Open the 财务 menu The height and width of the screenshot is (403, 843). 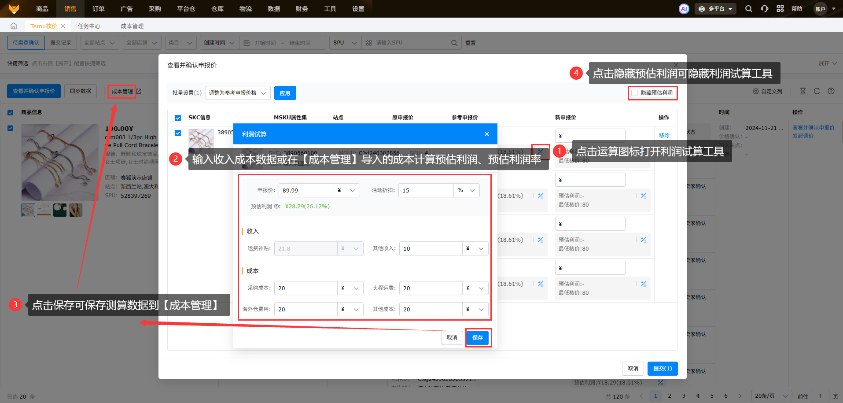click(302, 9)
